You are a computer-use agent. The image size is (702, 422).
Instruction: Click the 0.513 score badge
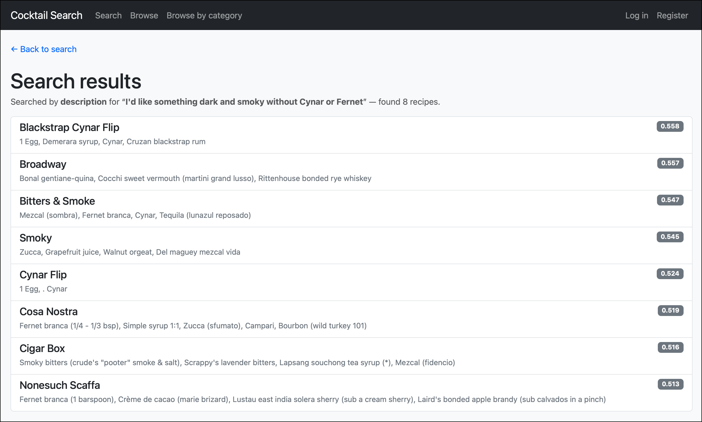pyautogui.click(x=670, y=384)
